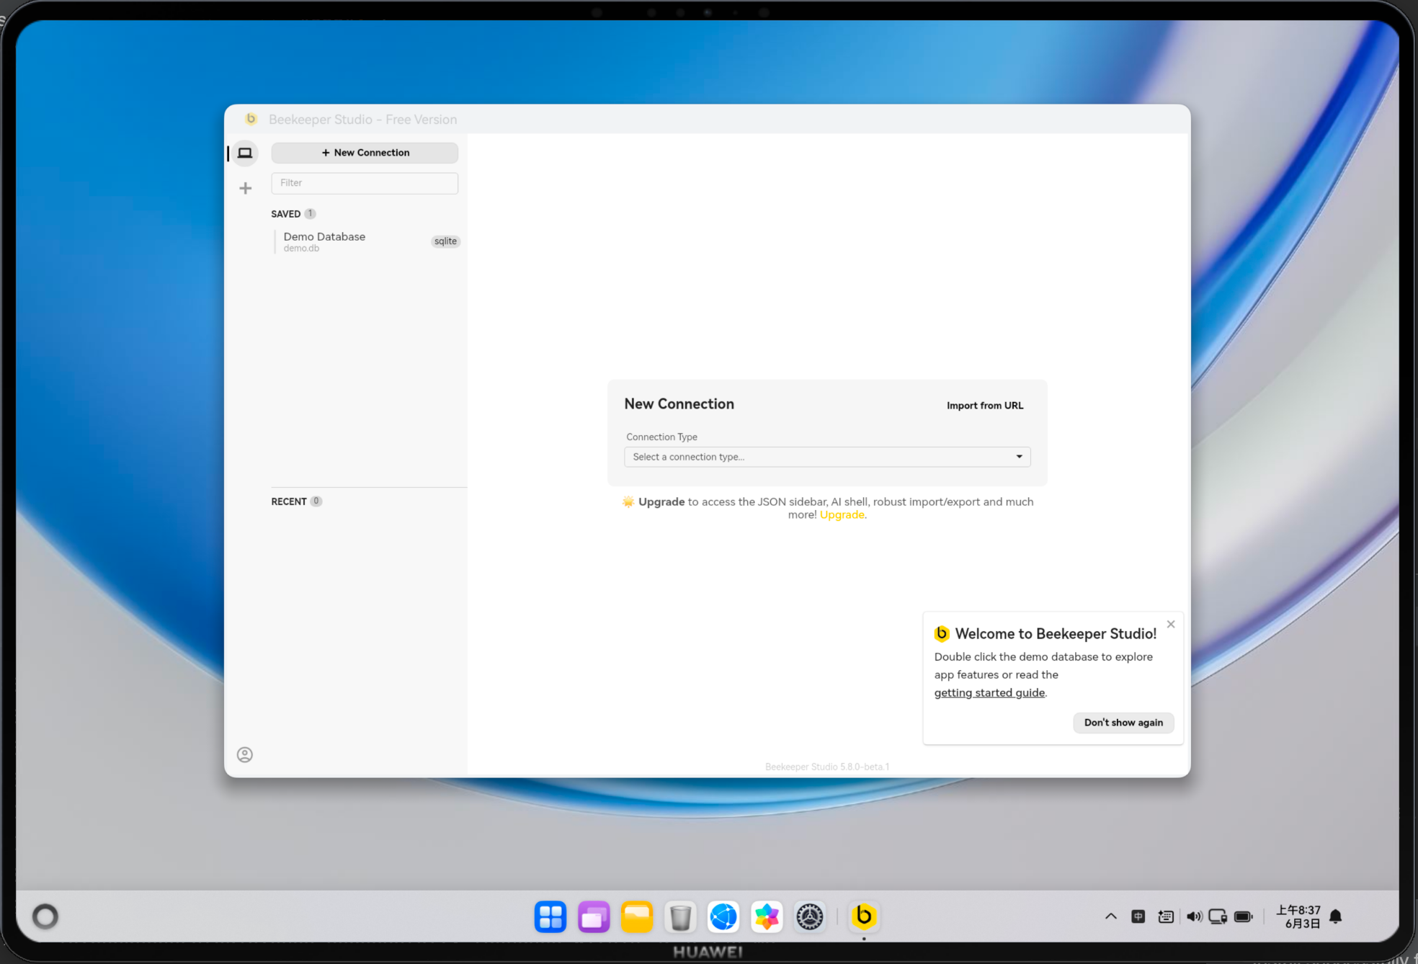Click the RECENT section header
This screenshot has width=1418, height=964.
point(296,501)
